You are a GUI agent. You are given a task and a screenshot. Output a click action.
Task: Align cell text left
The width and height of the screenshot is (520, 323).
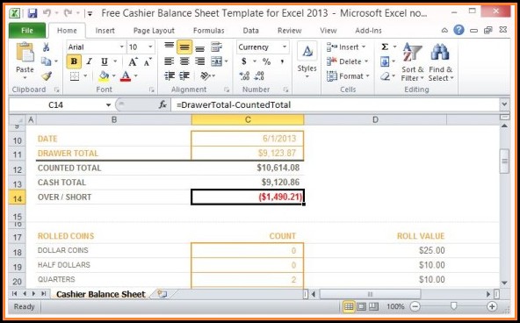(x=170, y=61)
